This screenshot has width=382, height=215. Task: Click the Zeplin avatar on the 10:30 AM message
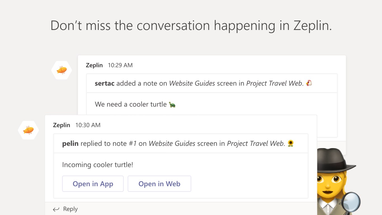point(28,130)
